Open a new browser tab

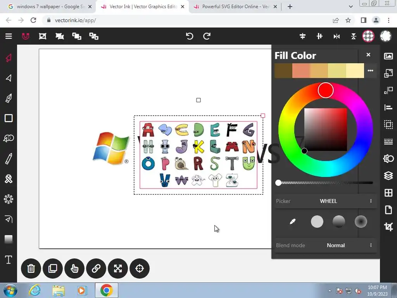coord(290,7)
